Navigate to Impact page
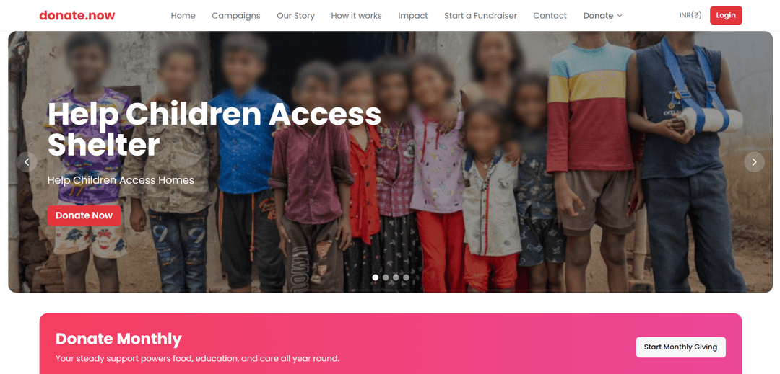 [413, 15]
